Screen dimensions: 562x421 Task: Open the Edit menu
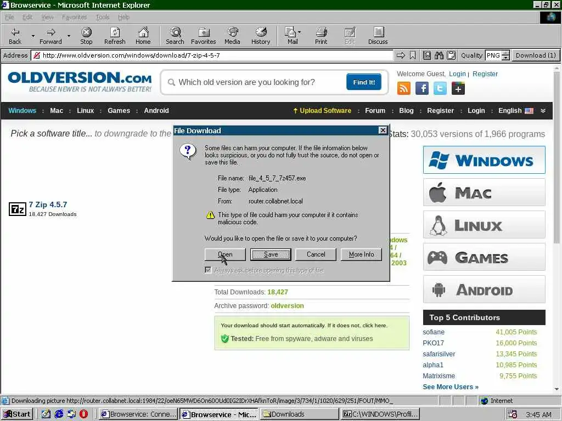click(x=27, y=17)
